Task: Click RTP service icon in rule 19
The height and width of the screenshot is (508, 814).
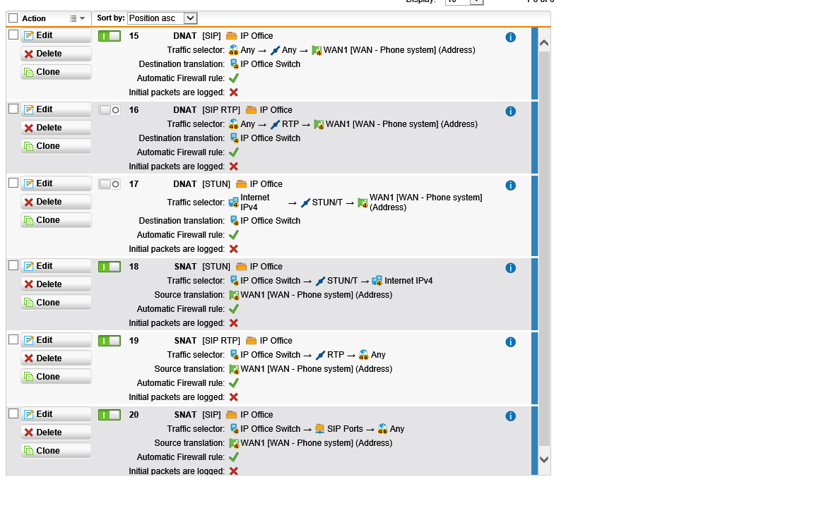Action: 320,355
